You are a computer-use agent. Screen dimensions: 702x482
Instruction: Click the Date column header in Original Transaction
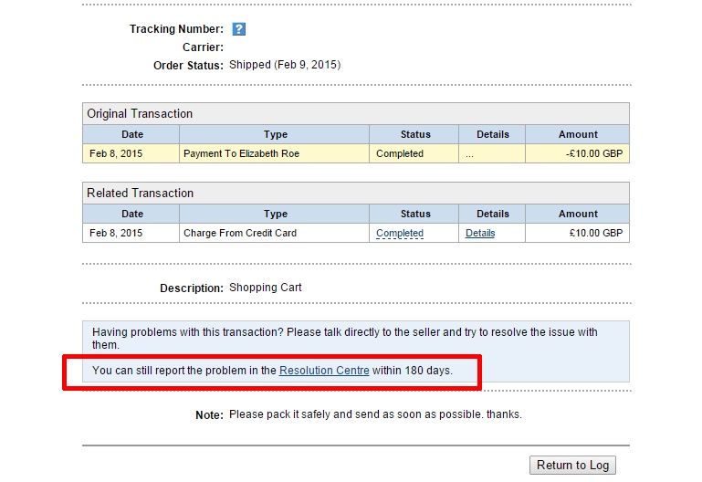coord(131,134)
